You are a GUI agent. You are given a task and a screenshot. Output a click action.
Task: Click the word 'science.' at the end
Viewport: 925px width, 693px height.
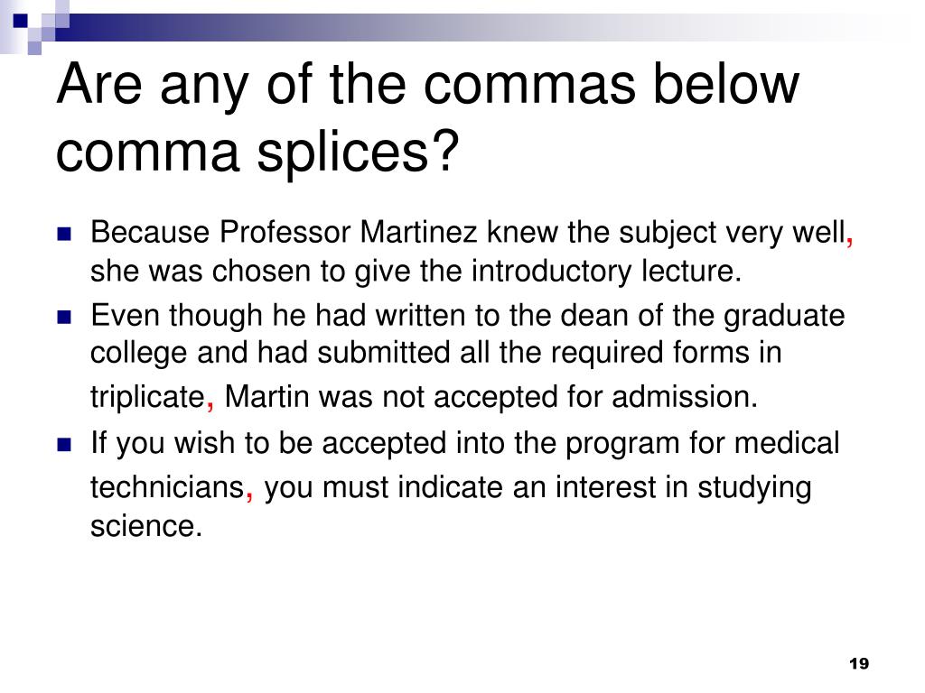(x=146, y=526)
